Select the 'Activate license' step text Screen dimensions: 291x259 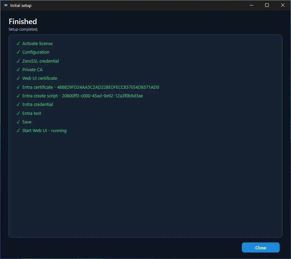(37, 43)
